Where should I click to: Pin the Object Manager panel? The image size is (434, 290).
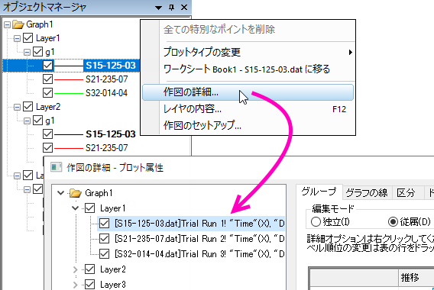click(172, 8)
